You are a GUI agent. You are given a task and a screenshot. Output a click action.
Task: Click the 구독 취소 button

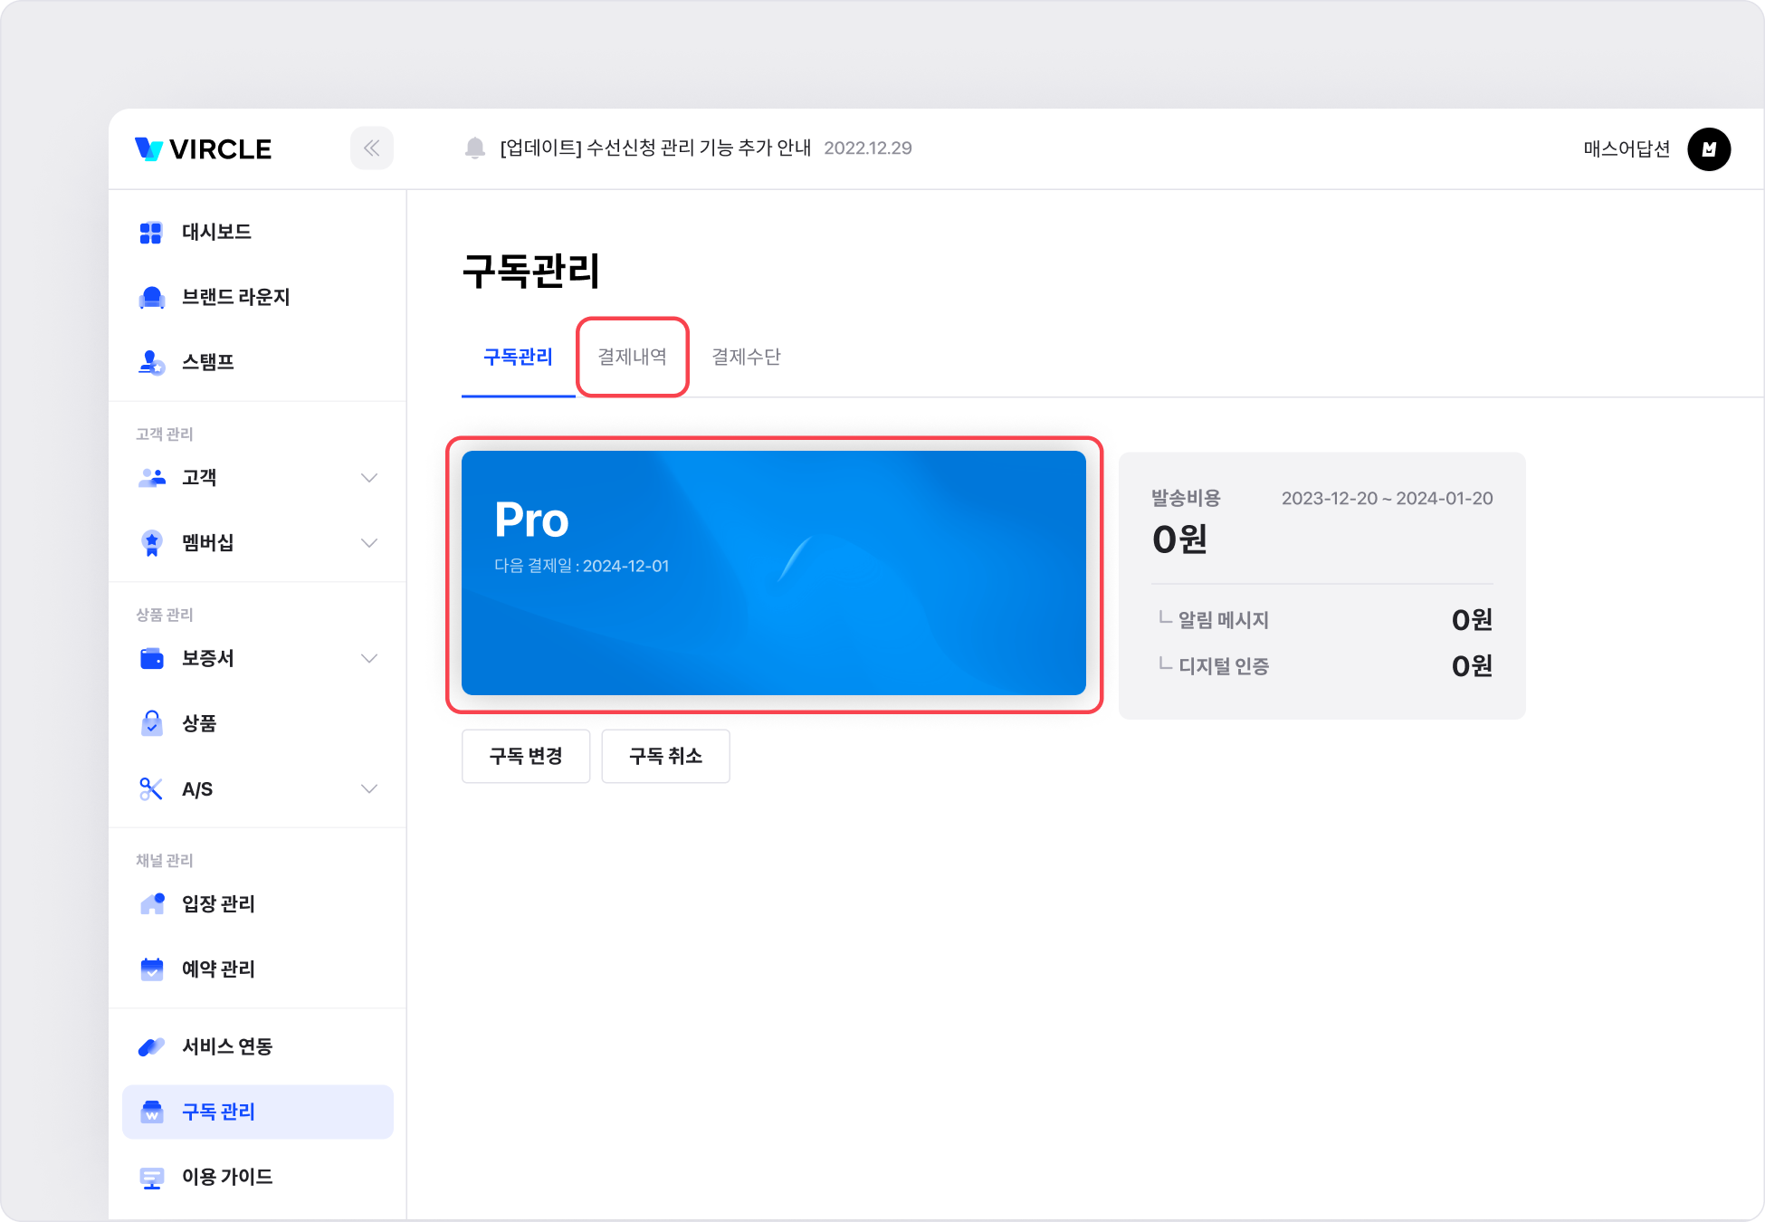pyautogui.click(x=665, y=757)
